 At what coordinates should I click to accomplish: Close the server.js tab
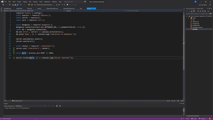coord(95,8)
